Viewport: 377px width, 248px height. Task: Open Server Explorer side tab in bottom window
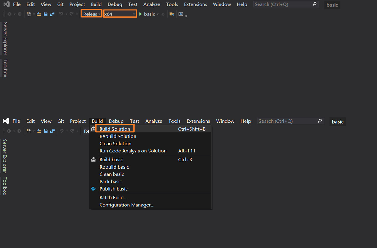point(4,156)
